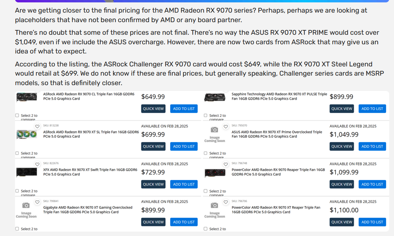The width and height of the screenshot is (394, 236).
Task: Favorite the ASUS RX 9070 XT Prime card
Action: coord(226,126)
